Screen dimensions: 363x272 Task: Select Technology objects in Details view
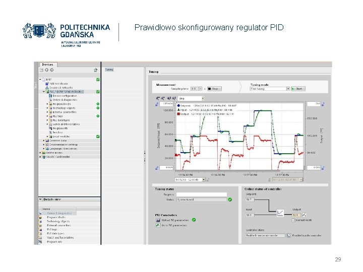pyautogui.click(x=58, y=221)
